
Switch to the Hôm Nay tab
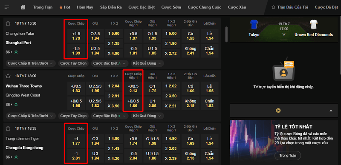click(x=85, y=7)
